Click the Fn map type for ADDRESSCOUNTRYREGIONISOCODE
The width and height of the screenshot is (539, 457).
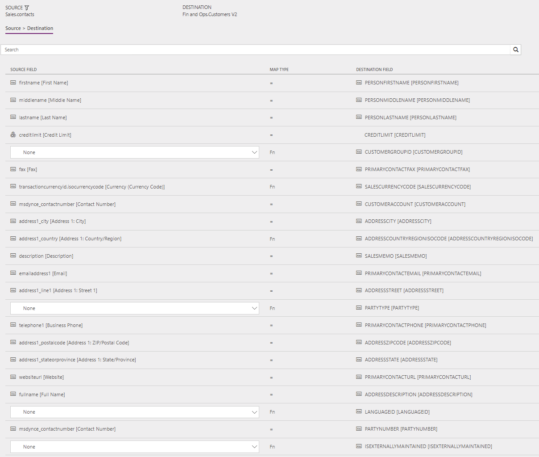(x=272, y=239)
